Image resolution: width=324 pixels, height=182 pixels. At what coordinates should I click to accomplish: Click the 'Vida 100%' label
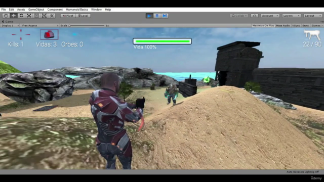pos(145,47)
